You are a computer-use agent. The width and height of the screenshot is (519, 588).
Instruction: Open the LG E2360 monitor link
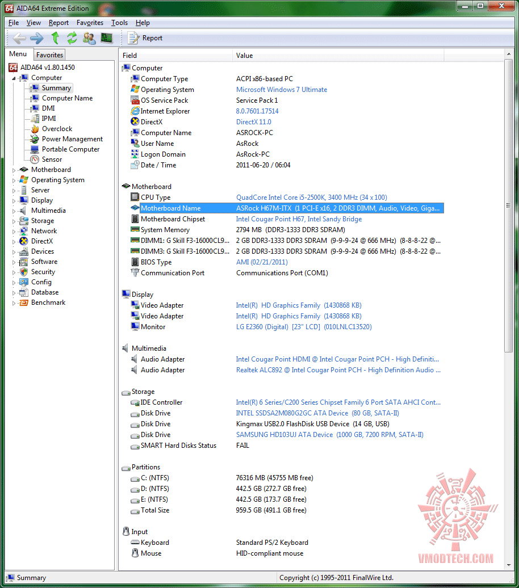click(304, 326)
